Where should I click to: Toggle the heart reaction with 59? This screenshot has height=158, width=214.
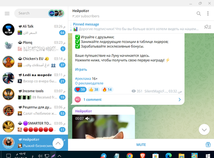click(x=80, y=90)
